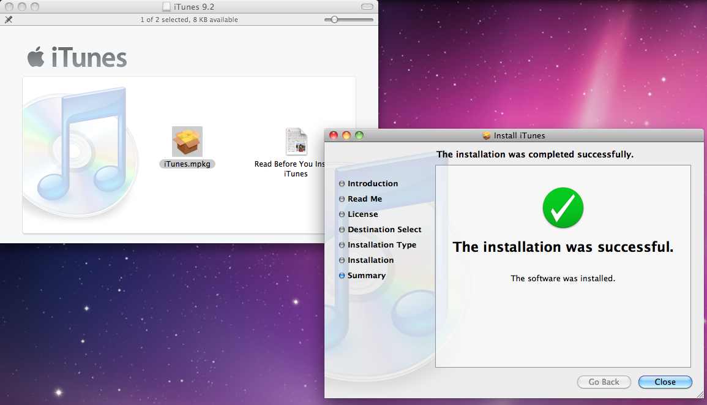707x405 pixels.
Task: Click the iTunes.mpkg file name label
Action: [187, 164]
